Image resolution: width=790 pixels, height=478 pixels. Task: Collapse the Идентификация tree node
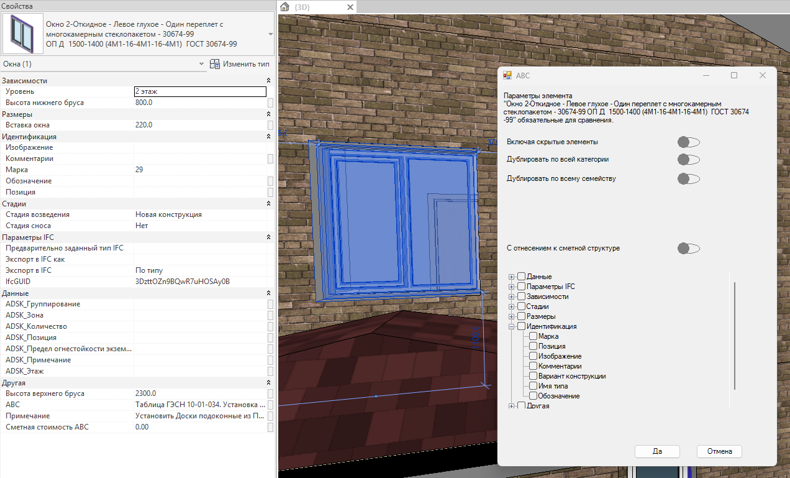(x=512, y=326)
